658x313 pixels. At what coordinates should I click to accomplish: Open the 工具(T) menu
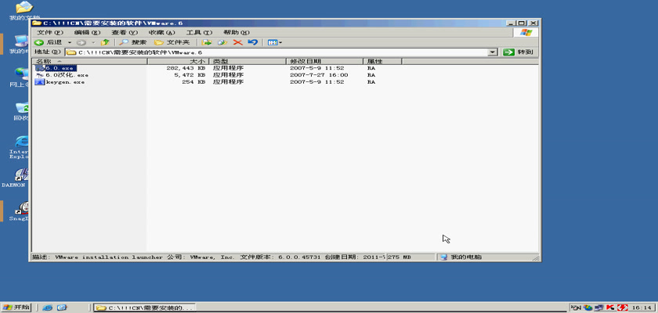tap(199, 32)
